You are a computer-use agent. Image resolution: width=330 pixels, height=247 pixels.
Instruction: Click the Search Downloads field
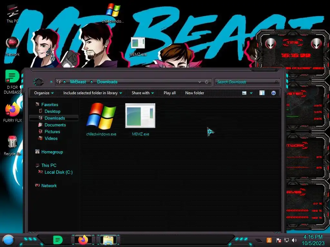(247, 82)
